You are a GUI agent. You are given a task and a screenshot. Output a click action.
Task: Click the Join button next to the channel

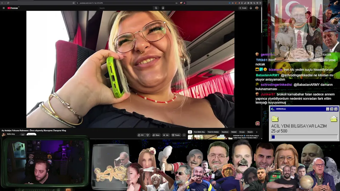23,135
